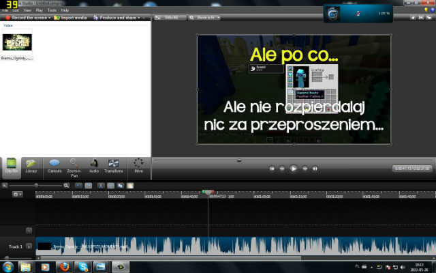Click the preview playback scrubber handle
Image resolution: width=436 pixels, height=273 pixels.
pyautogui.click(x=239, y=160)
